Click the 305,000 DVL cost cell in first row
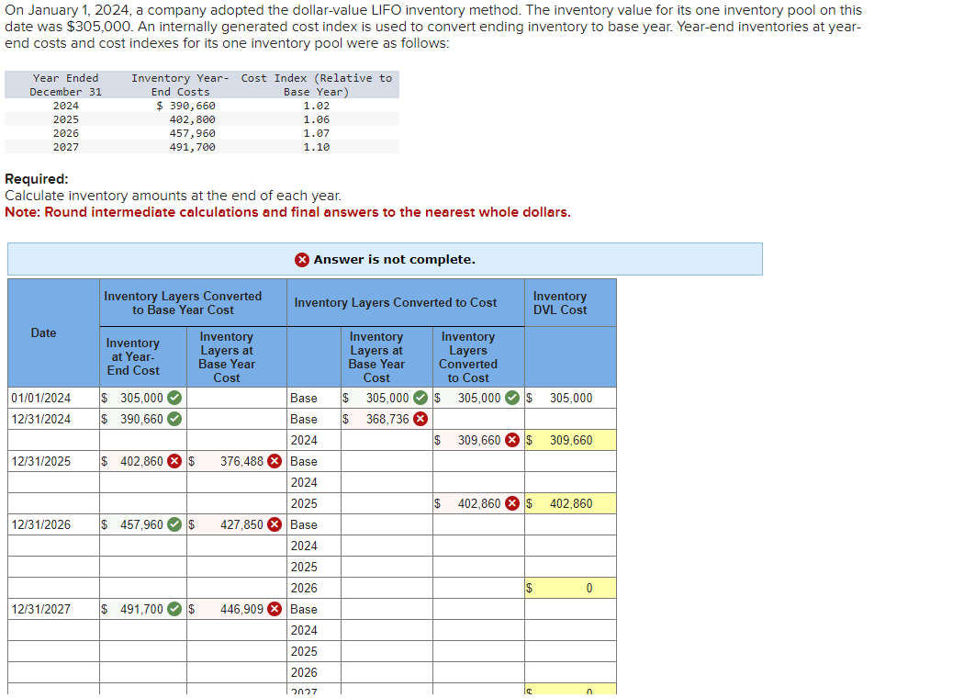This screenshot has width=964, height=698. [570, 398]
